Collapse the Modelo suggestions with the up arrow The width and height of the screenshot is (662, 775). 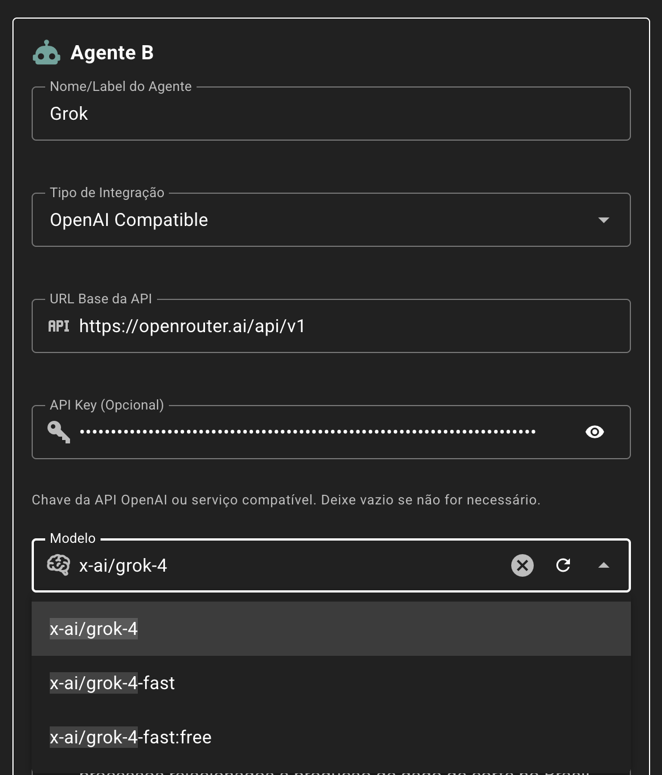[603, 565]
